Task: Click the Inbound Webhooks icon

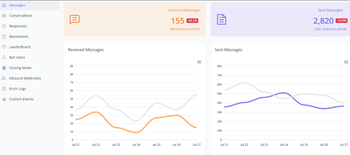Action: pos(4,78)
